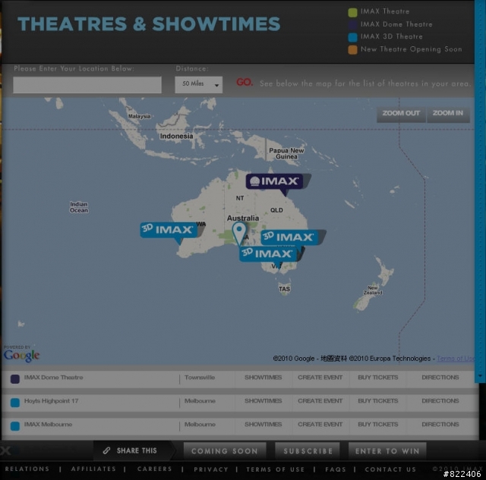Click the orange New Theatre Opening Soon swatch

[x=352, y=50]
